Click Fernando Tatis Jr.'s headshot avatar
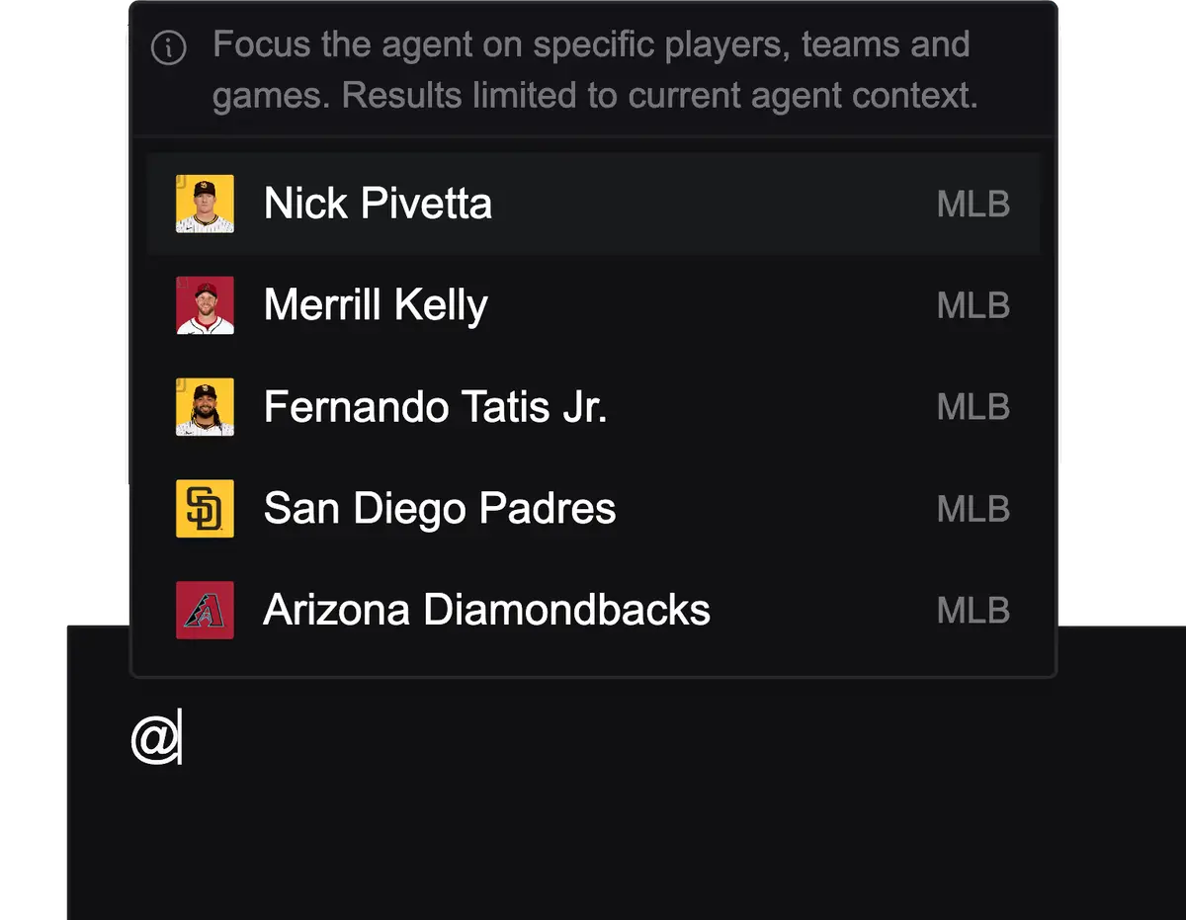Image resolution: width=1186 pixels, height=920 pixels. tap(205, 407)
